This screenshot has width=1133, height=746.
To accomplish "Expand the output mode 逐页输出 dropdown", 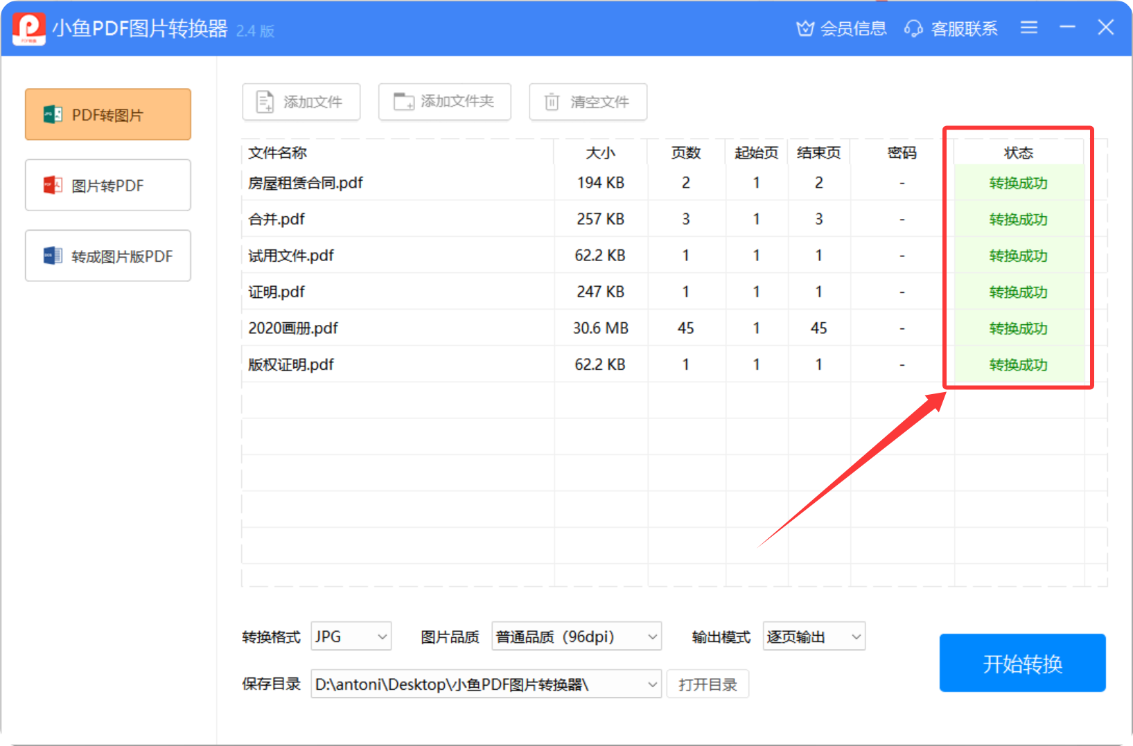I will (x=814, y=637).
